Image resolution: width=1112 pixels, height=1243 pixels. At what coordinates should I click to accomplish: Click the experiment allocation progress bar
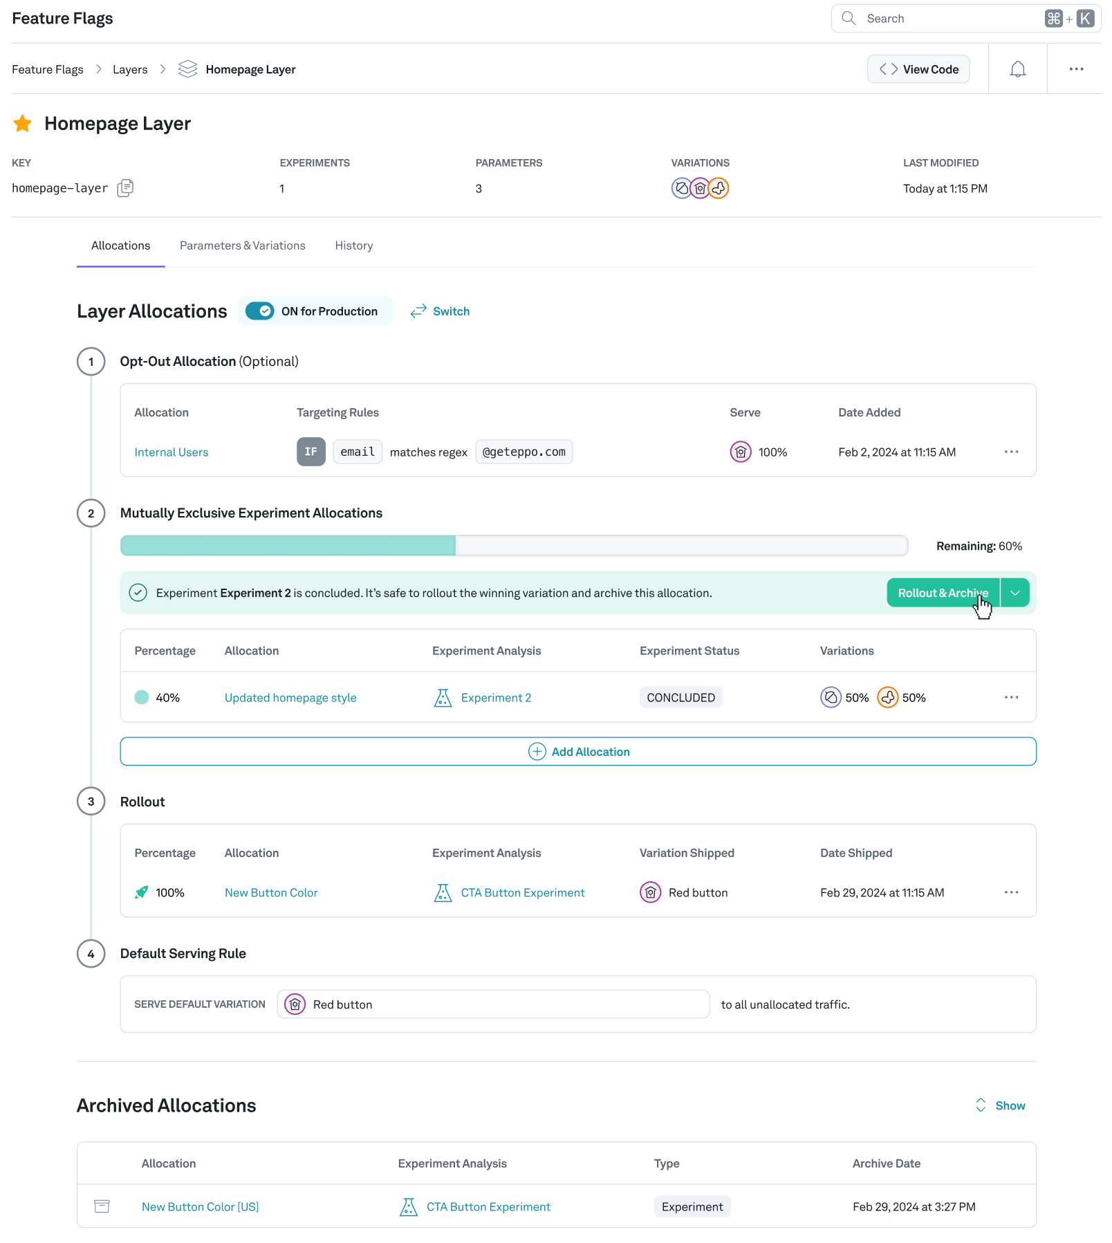click(513, 546)
